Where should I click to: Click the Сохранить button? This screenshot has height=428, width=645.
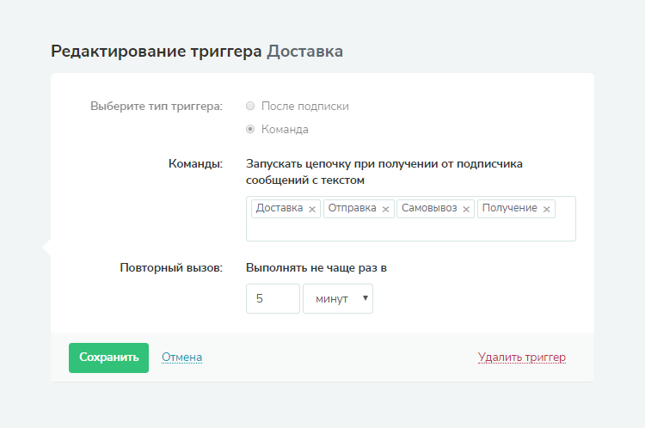tap(108, 358)
